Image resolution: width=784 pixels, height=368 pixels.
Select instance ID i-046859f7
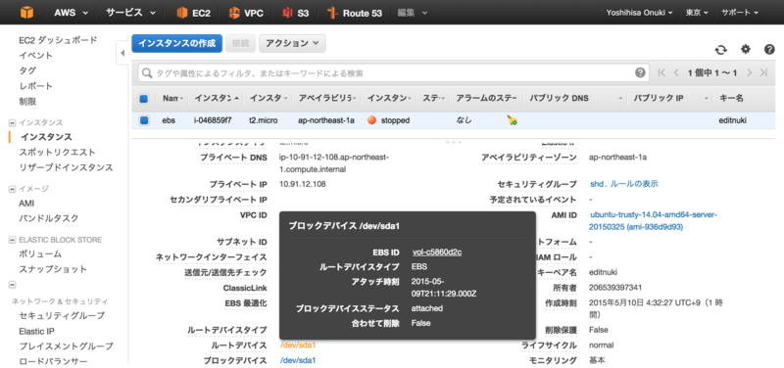pos(213,120)
